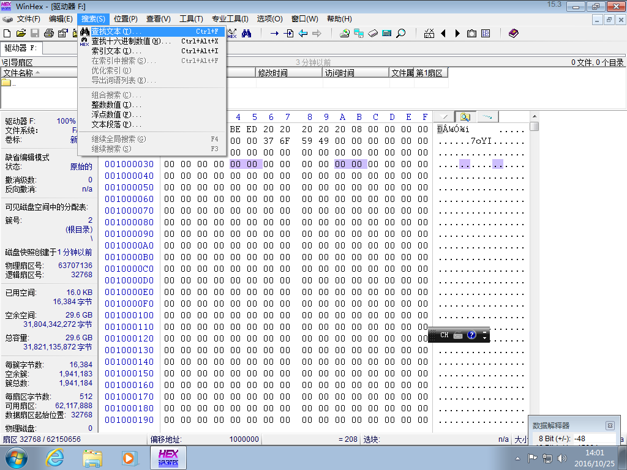Open the 帮助(H) menu

[x=339, y=19]
